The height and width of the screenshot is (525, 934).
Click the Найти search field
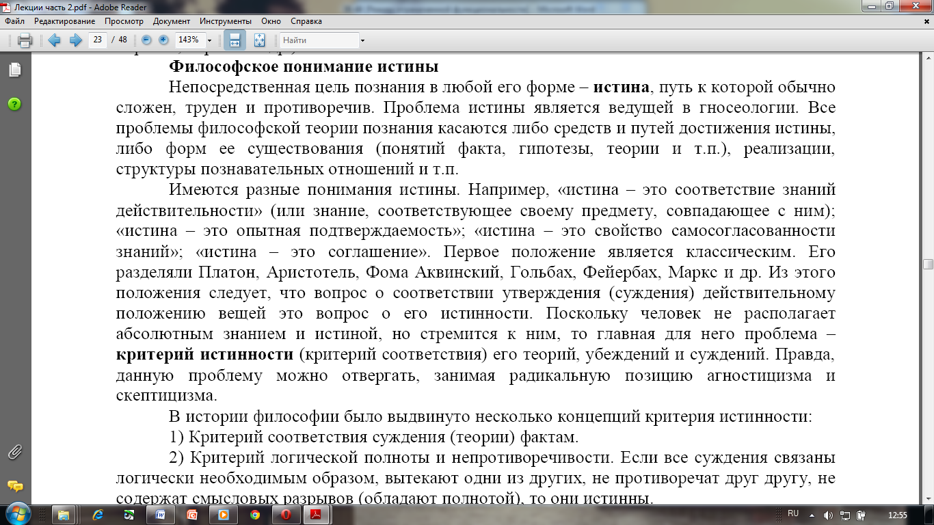319,40
